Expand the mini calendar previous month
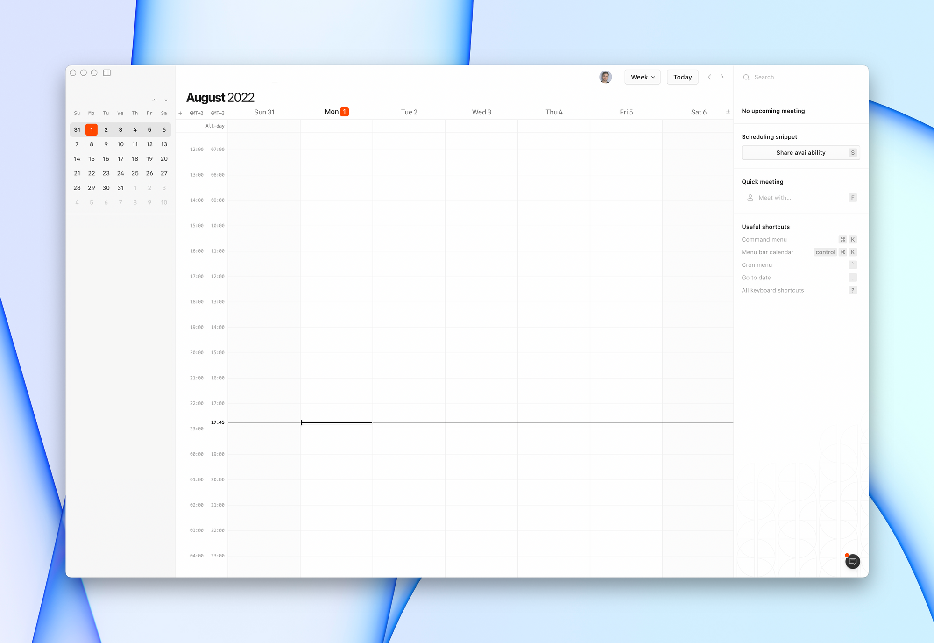 154,99
